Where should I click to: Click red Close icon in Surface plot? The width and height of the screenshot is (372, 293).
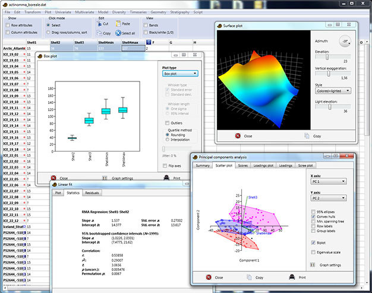[238, 136]
